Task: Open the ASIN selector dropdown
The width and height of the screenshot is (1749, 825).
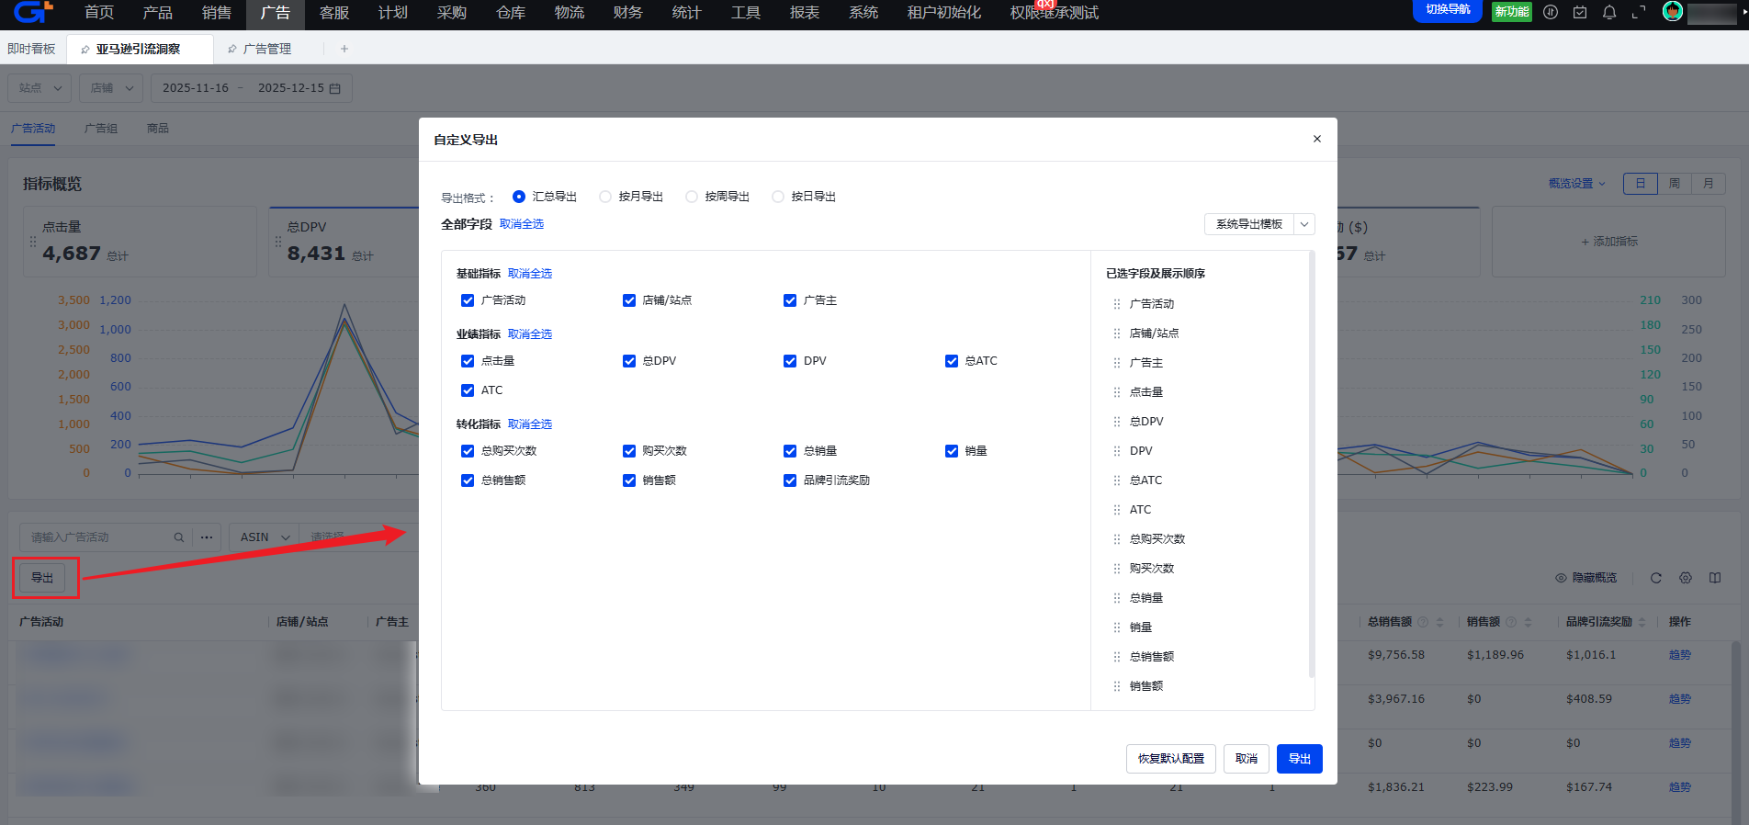Action: pyautogui.click(x=264, y=537)
